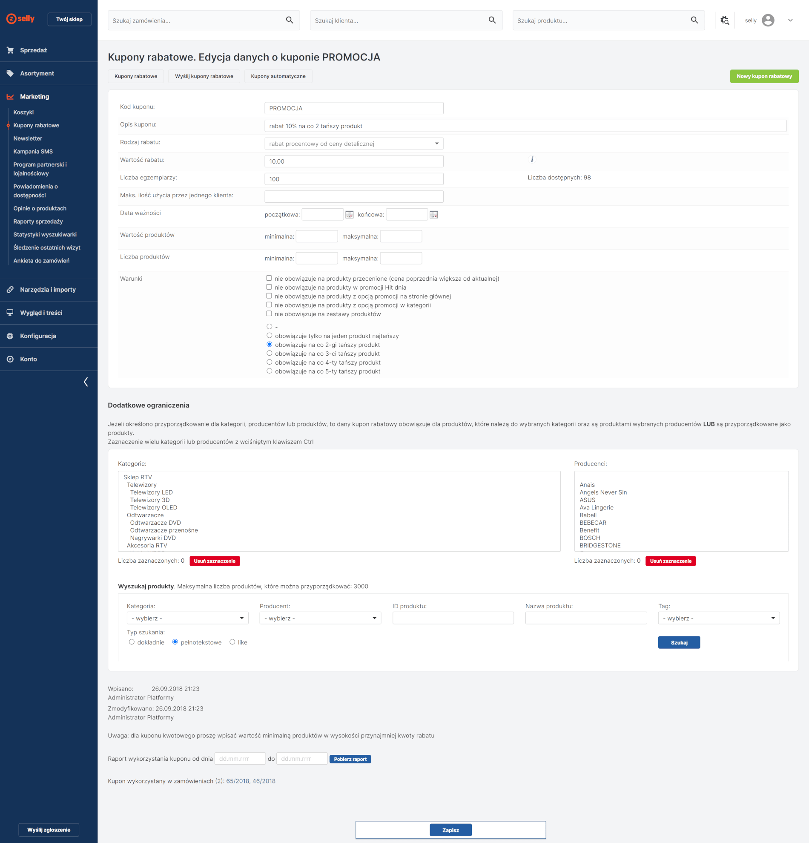Click the customer search magnifier icon
This screenshot has width=809, height=843.
coord(492,20)
